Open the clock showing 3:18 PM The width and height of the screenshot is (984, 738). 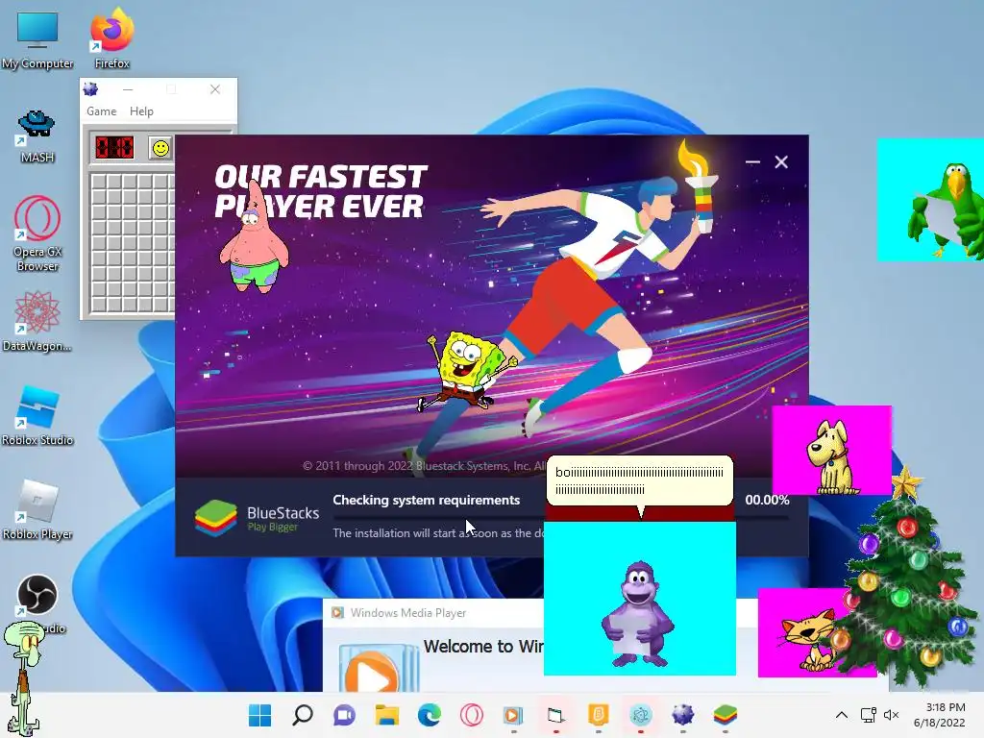[940, 715]
